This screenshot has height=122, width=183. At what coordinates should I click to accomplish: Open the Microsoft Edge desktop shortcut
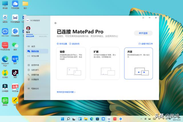(x=5, y=59)
